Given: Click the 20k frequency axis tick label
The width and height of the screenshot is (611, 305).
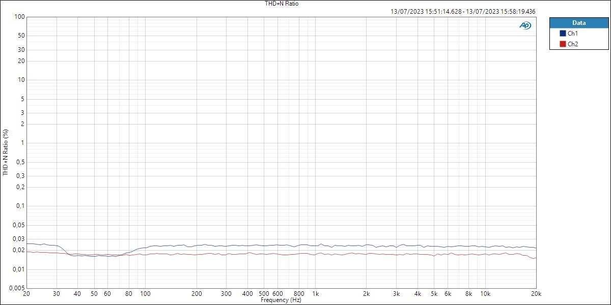Looking at the screenshot, I should (x=536, y=294).
